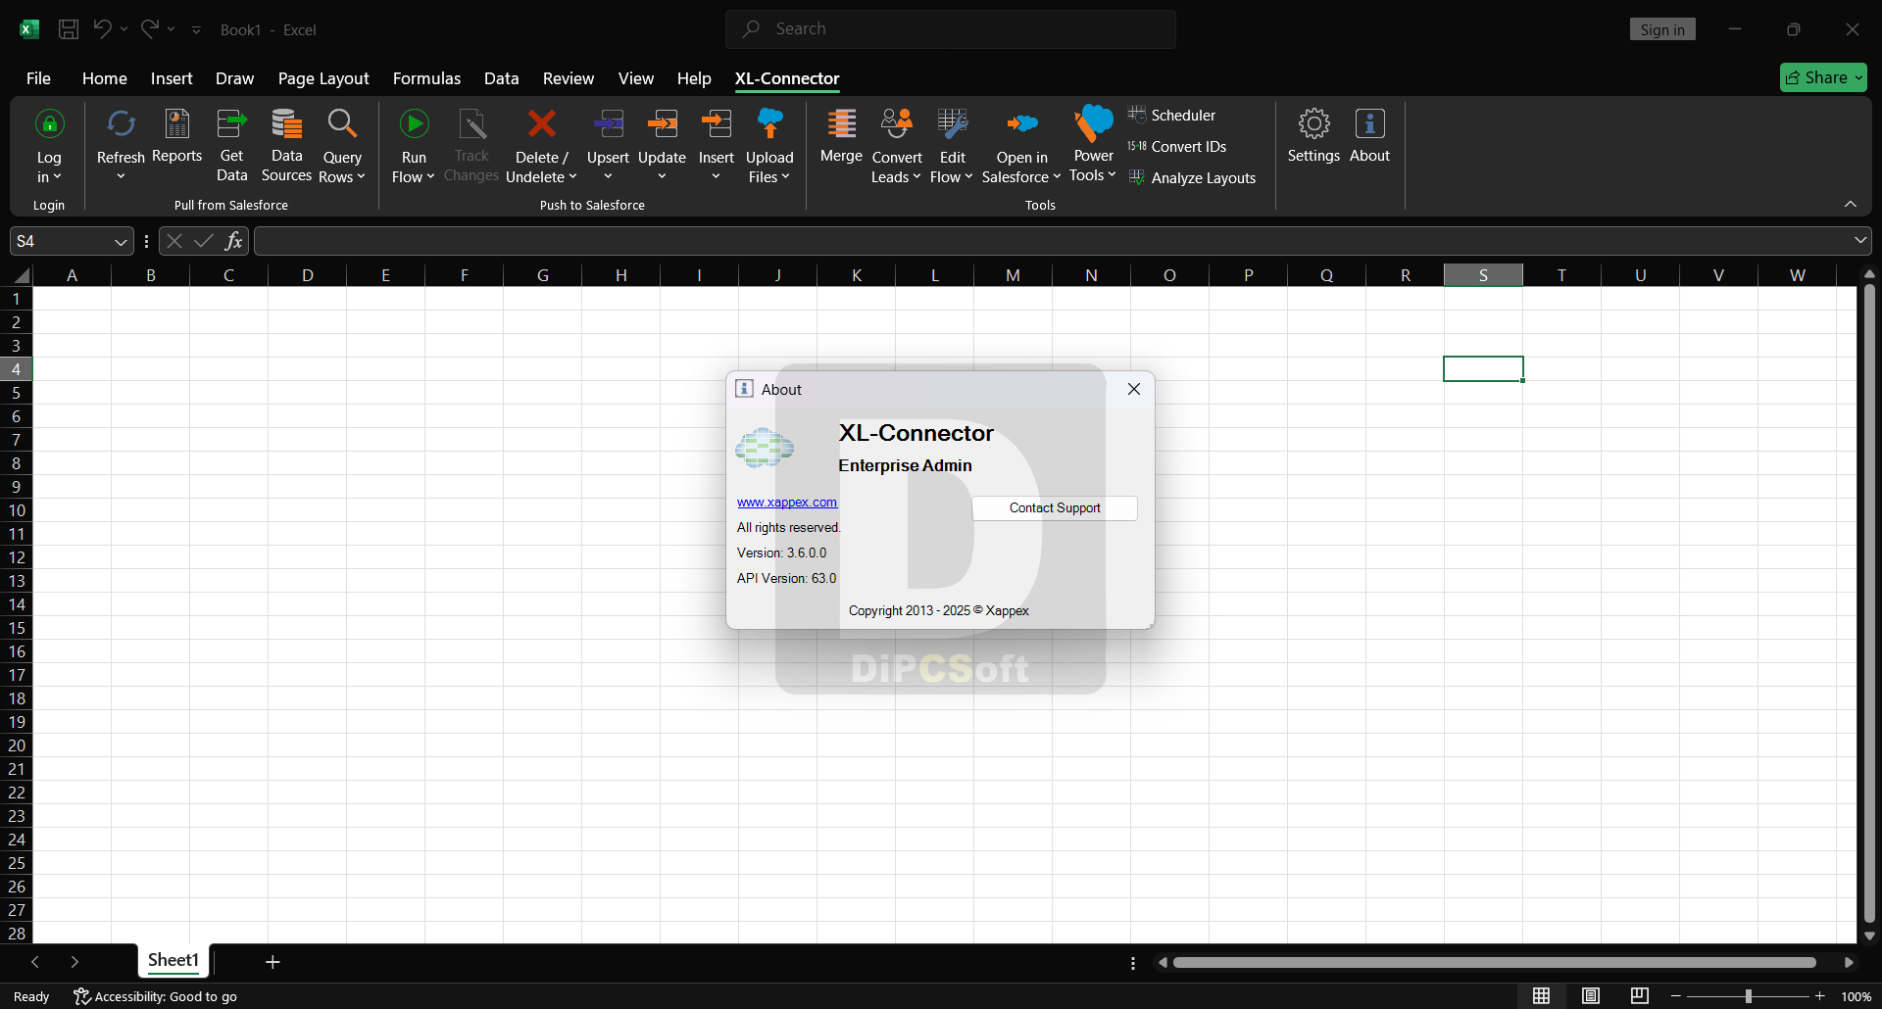Switch to the Page Layout tab

(323, 78)
